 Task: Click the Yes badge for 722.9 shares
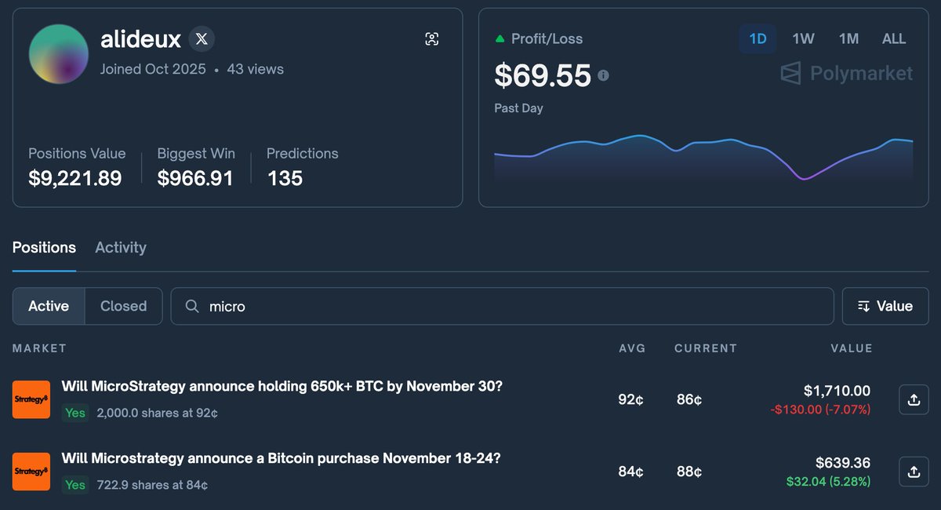click(75, 485)
